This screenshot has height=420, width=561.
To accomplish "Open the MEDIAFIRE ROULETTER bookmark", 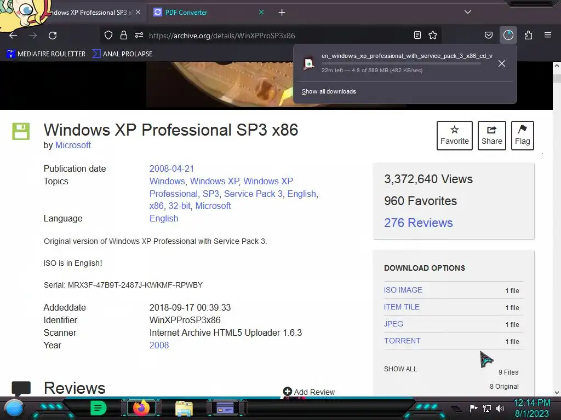I will pyautogui.click(x=46, y=54).
